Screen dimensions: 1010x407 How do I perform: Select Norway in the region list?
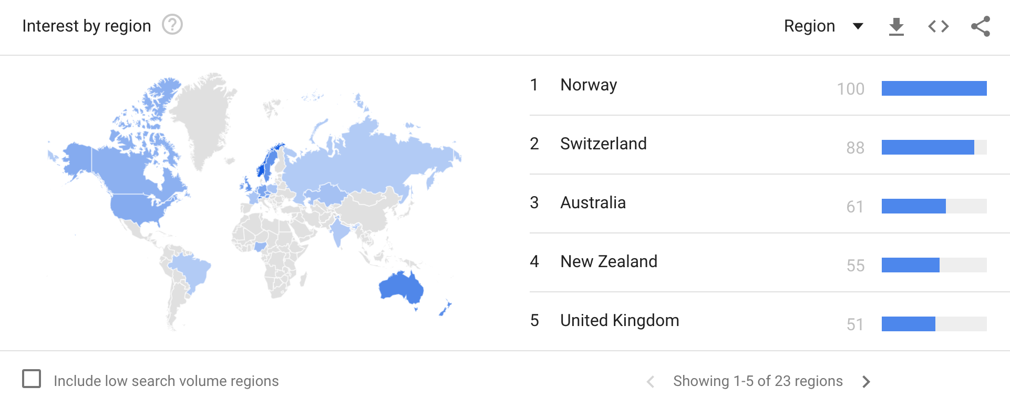click(589, 85)
